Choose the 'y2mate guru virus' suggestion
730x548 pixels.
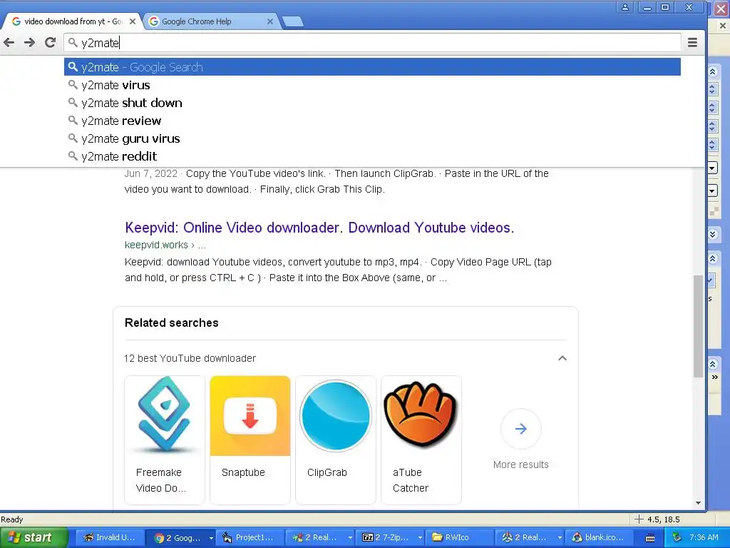(372, 138)
